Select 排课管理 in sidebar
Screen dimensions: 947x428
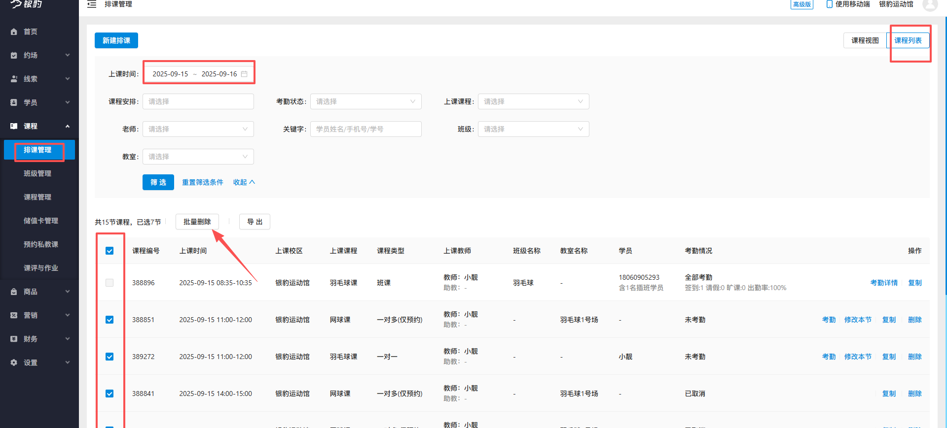tap(39, 150)
